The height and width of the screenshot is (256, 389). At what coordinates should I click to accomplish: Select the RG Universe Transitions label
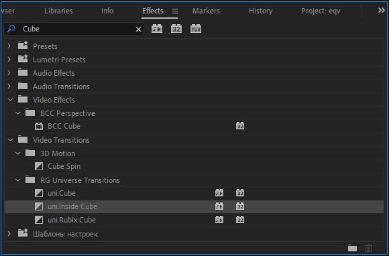click(x=80, y=180)
